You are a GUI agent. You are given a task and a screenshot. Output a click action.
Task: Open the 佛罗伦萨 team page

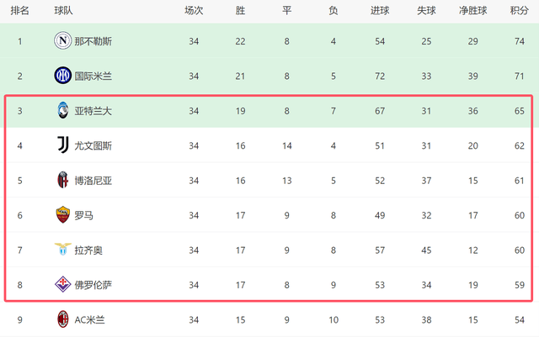click(x=93, y=285)
